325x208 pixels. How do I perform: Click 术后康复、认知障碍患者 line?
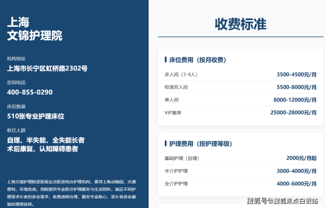click(x=43, y=149)
